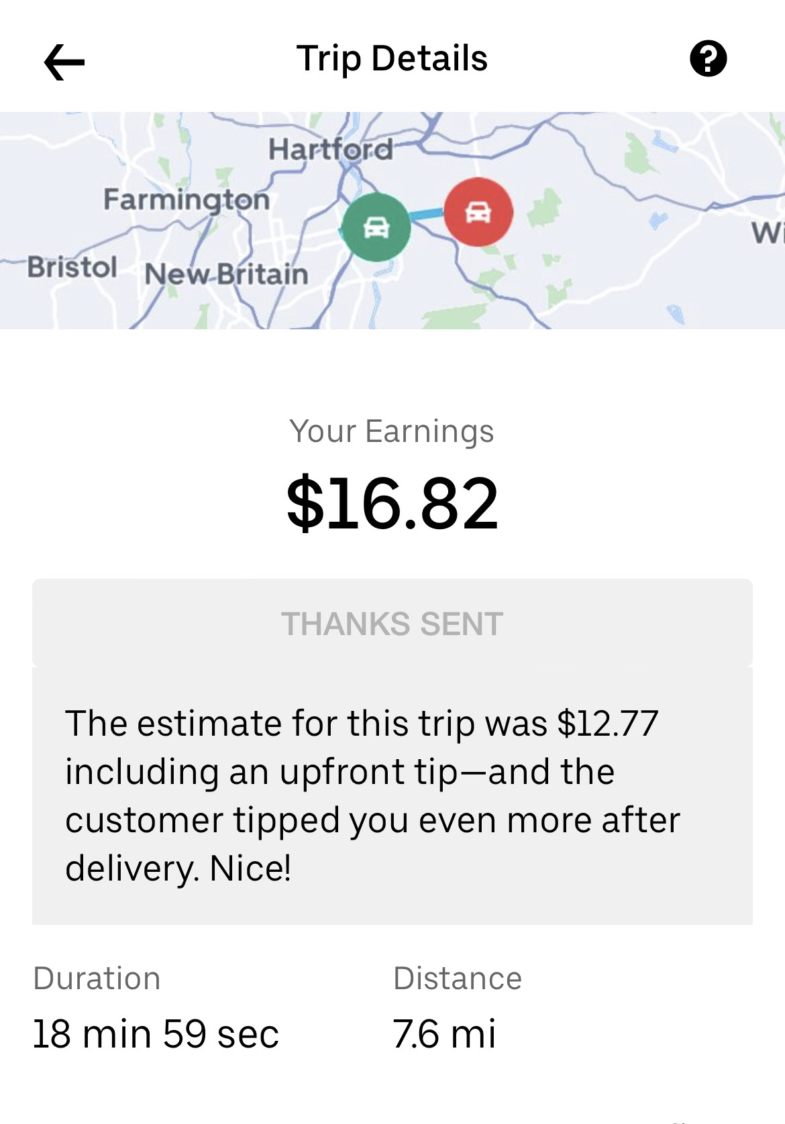Click the Farmington label on map

tap(187, 200)
